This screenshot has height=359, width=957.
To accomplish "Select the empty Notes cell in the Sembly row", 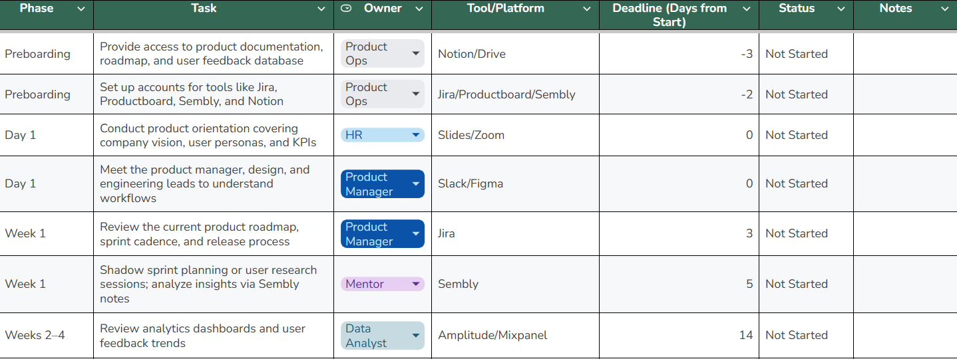I will pyautogui.click(x=904, y=284).
